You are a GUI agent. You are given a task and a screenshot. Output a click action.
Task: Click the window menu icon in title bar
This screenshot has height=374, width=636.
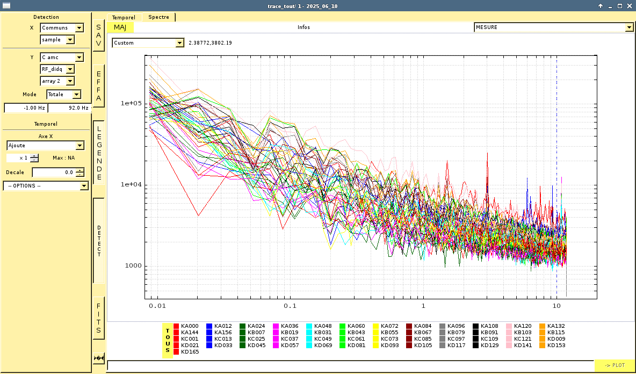coord(6,5)
